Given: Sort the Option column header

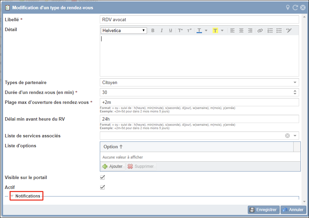Looking at the screenshot, I should coord(113,147).
